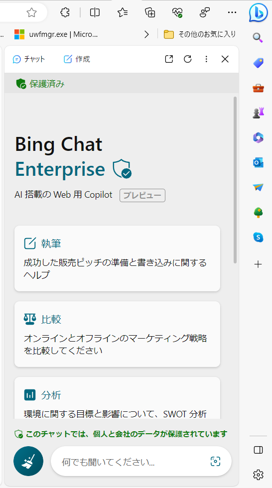This screenshot has height=488, width=272.
Task: Open the Outlook sidebar icon
Action: pyautogui.click(x=258, y=162)
